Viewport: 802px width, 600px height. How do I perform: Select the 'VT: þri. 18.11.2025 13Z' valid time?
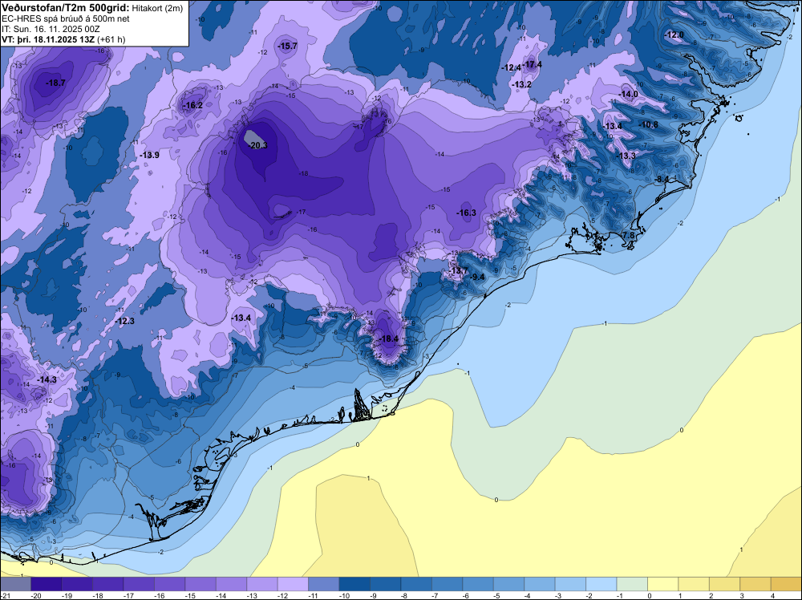pos(48,39)
